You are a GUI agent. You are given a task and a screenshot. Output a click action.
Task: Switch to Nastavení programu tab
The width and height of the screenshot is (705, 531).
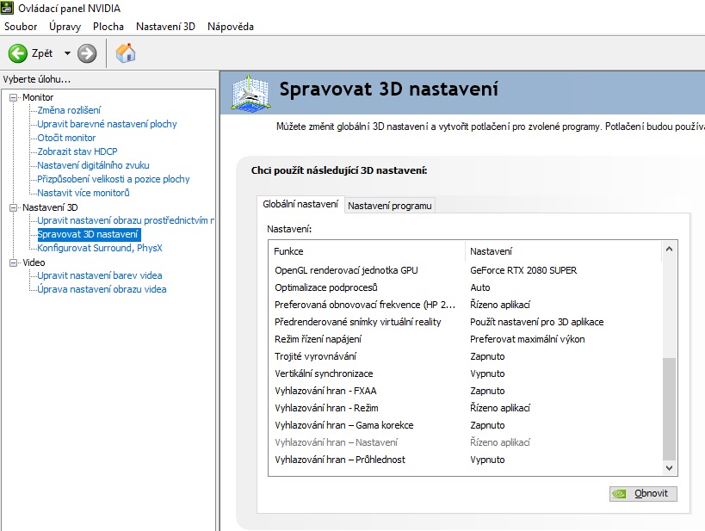(x=390, y=206)
